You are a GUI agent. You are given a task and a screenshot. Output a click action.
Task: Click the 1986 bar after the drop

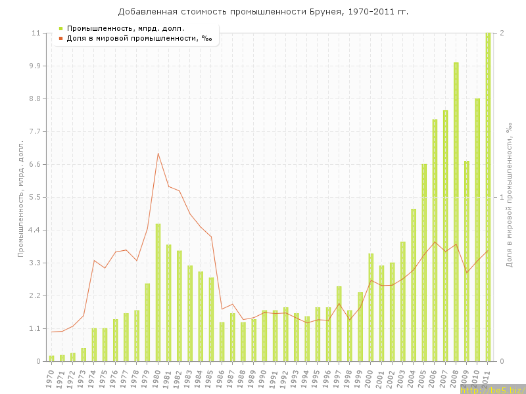point(222,341)
